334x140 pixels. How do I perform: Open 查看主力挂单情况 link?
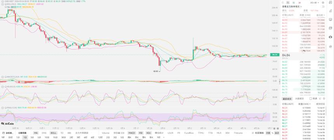(x=292, y=7)
